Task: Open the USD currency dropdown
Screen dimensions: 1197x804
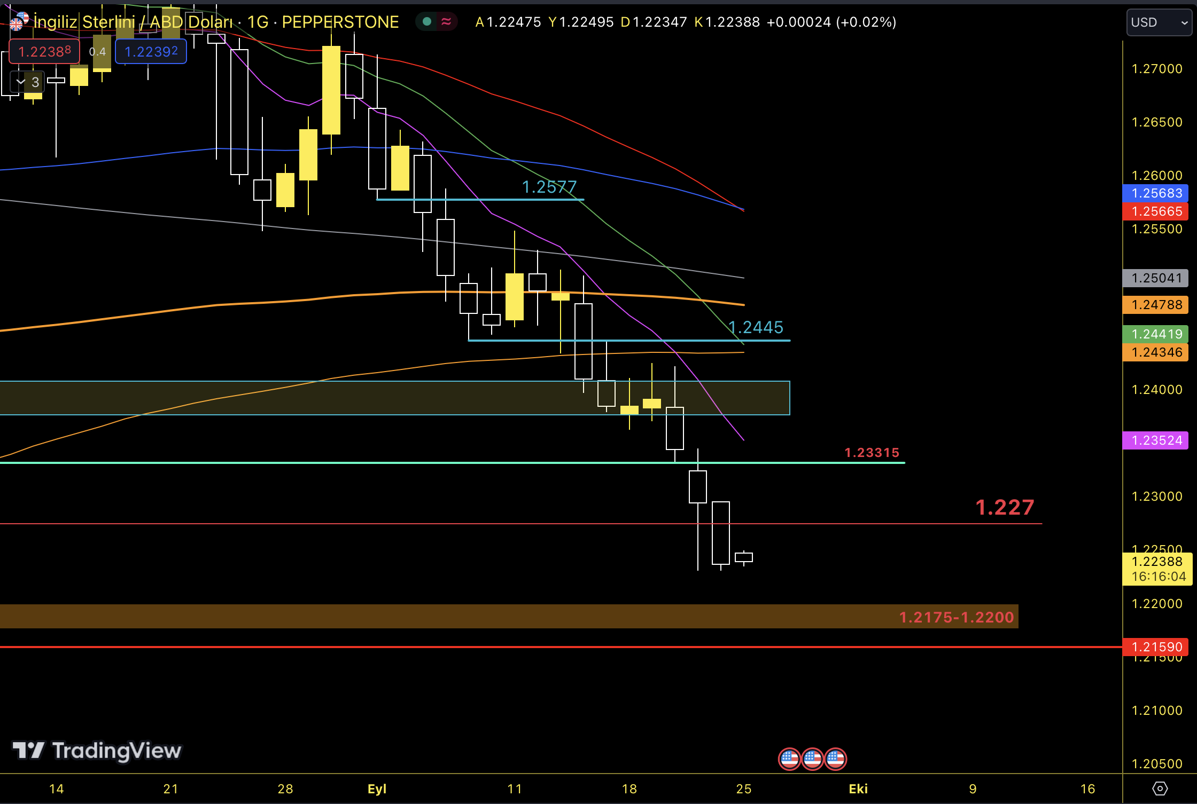Action: click(1159, 22)
